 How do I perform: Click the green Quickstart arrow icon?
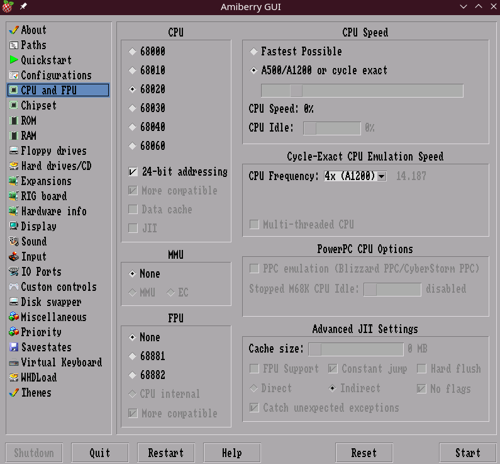tap(14, 60)
